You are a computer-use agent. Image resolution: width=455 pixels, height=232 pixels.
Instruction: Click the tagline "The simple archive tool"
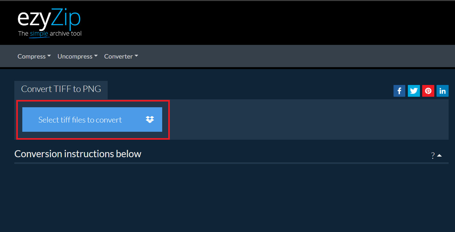(x=50, y=33)
